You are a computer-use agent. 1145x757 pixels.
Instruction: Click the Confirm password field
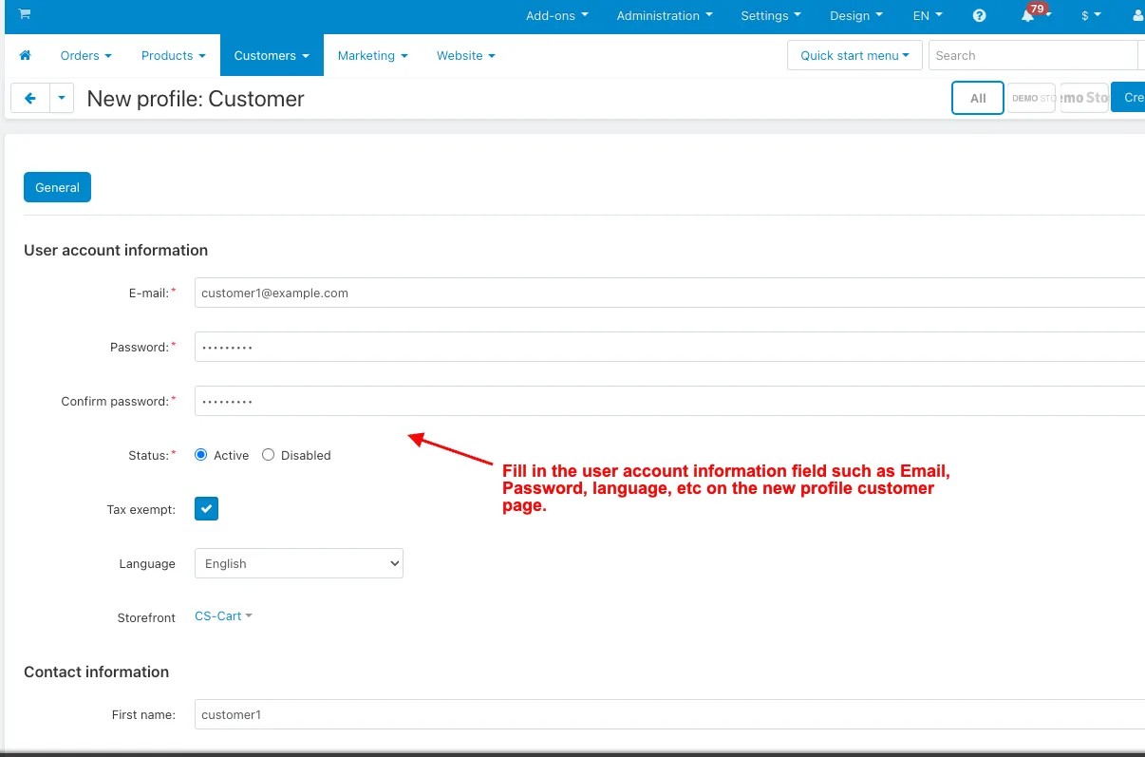[669, 401]
